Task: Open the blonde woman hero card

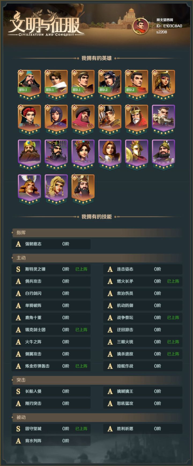Action: pyautogui.click(x=56, y=189)
